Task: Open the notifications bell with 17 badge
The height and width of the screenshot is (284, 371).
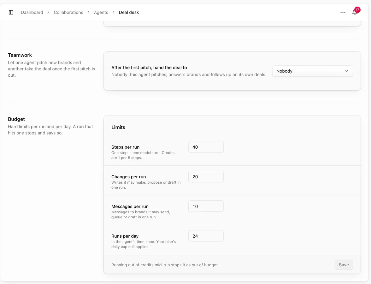Action: pyautogui.click(x=355, y=12)
